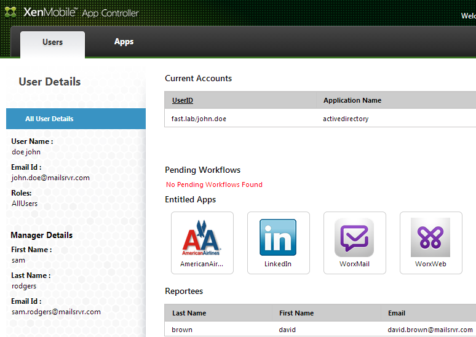The width and height of the screenshot is (476, 337).
Task: Click the Application Name column header
Action: pyautogui.click(x=352, y=100)
